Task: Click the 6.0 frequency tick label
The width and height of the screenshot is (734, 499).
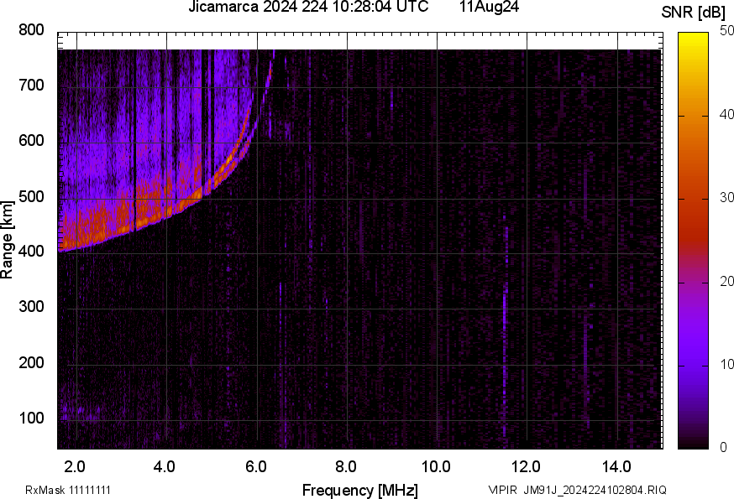Action: coord(256,466)
